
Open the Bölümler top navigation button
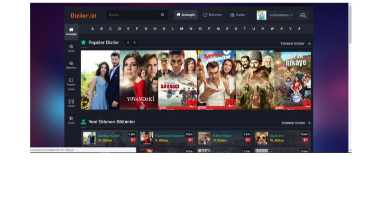213,15
